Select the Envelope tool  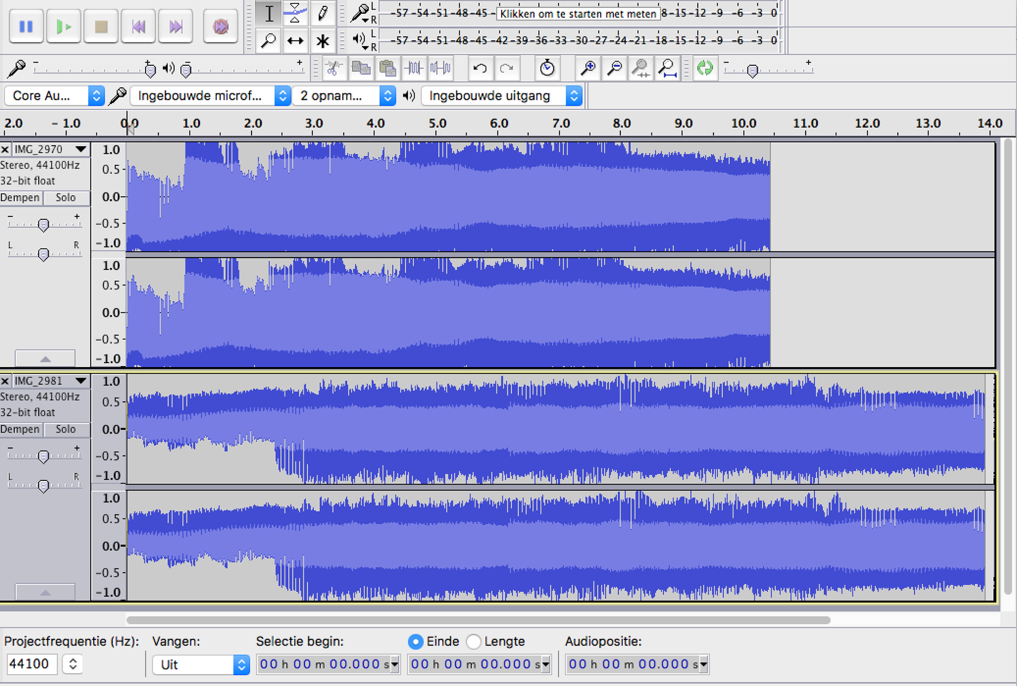point(295,13)
